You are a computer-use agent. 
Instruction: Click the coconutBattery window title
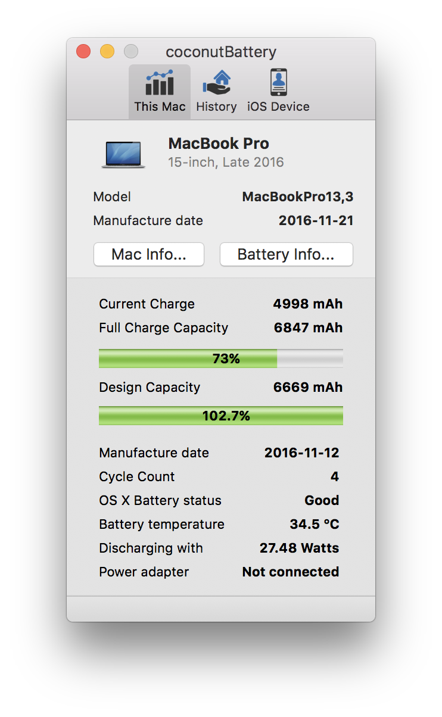pos(221,52)
